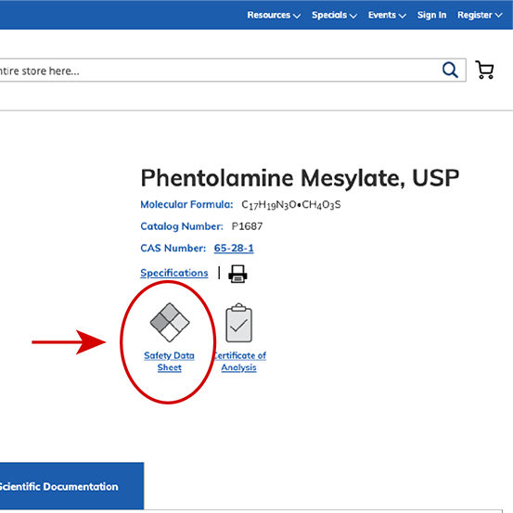Select the catalog number P1687
The image size is (513, 513).
coord(247,226)
